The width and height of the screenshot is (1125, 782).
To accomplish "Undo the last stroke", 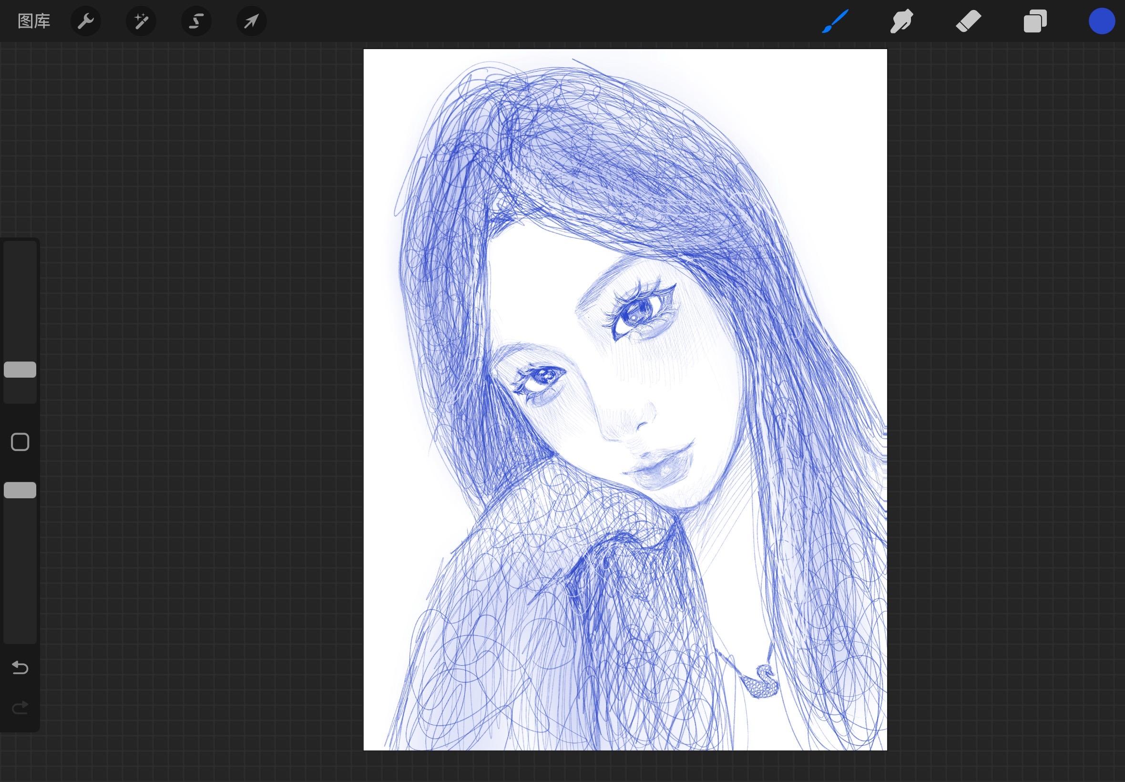I will coord(20,668).
